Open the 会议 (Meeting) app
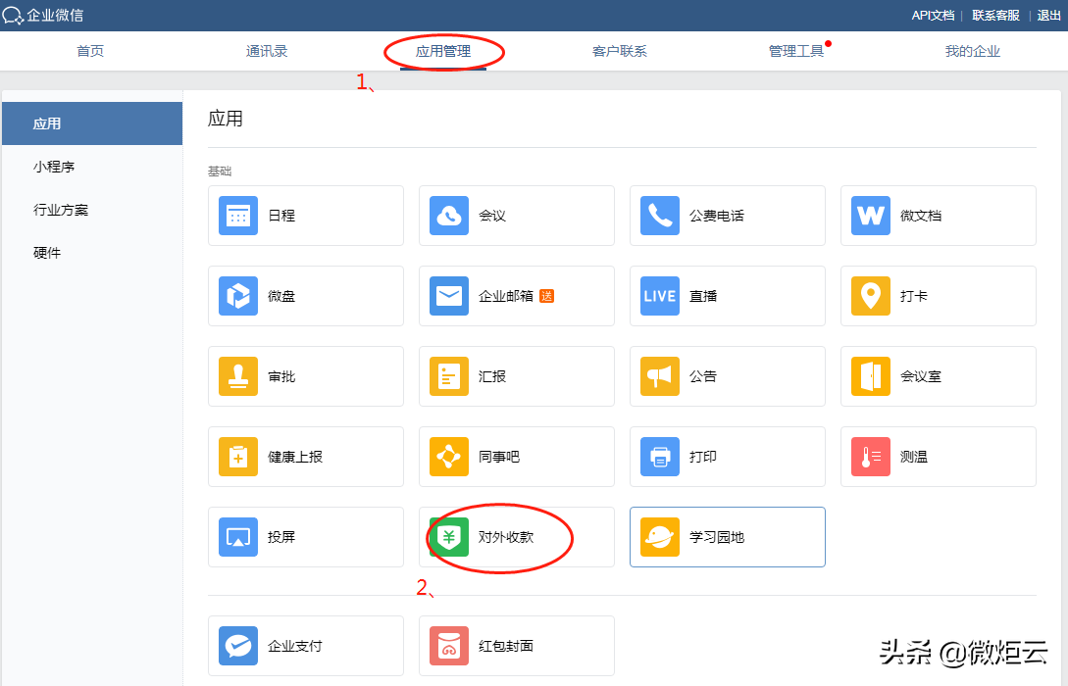 click(516, 216)
